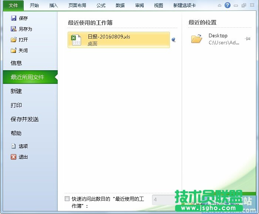Click the recent workbooks count field

163,200
